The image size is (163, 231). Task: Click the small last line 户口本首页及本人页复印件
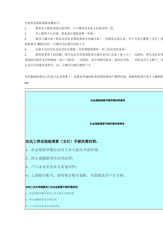pyautogui.click(x=43, y=206)
